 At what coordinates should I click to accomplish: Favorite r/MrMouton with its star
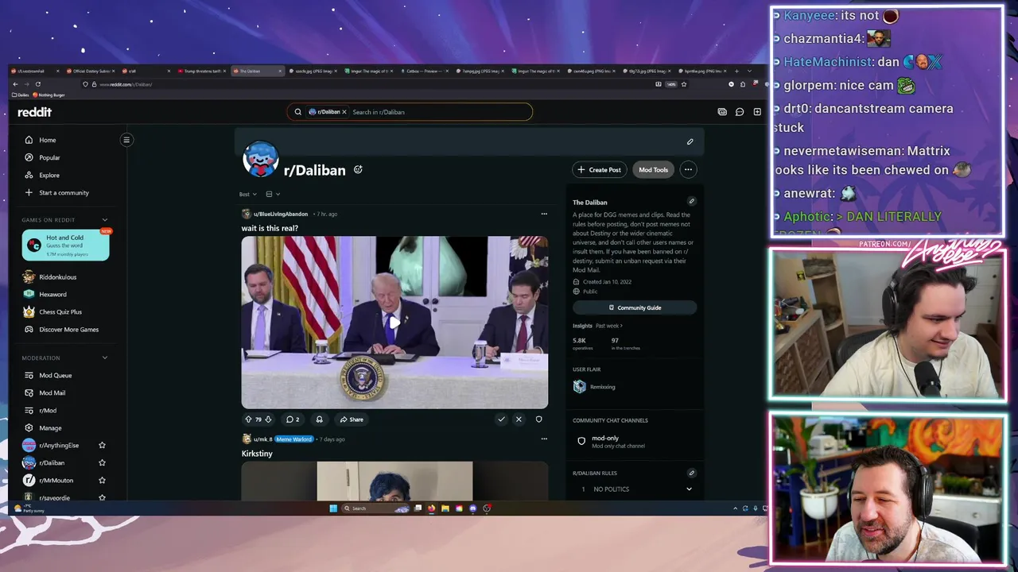102,481
